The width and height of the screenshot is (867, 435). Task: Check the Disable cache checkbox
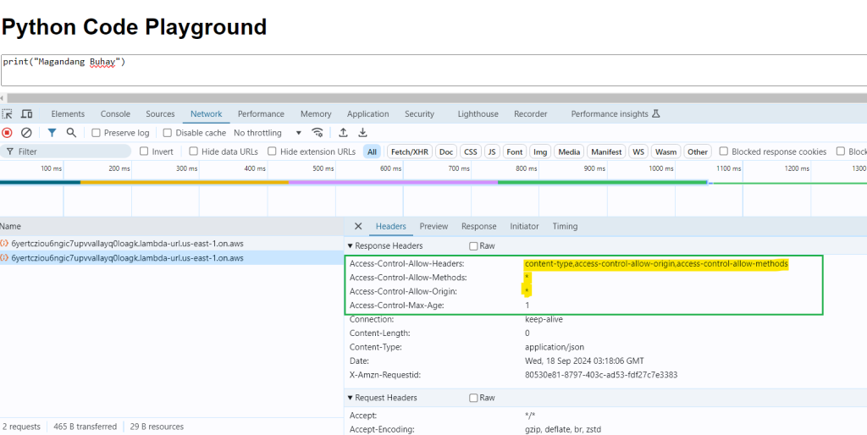(x=168, y=133)
